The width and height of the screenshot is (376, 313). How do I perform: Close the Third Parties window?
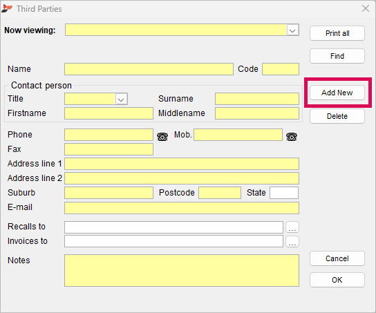(366, 8)
